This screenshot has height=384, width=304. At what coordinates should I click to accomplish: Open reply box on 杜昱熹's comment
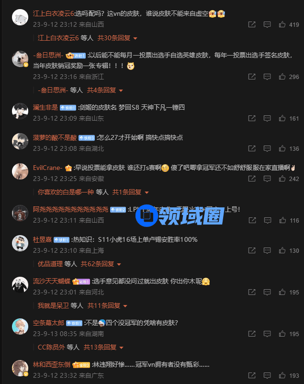point(267,250)
